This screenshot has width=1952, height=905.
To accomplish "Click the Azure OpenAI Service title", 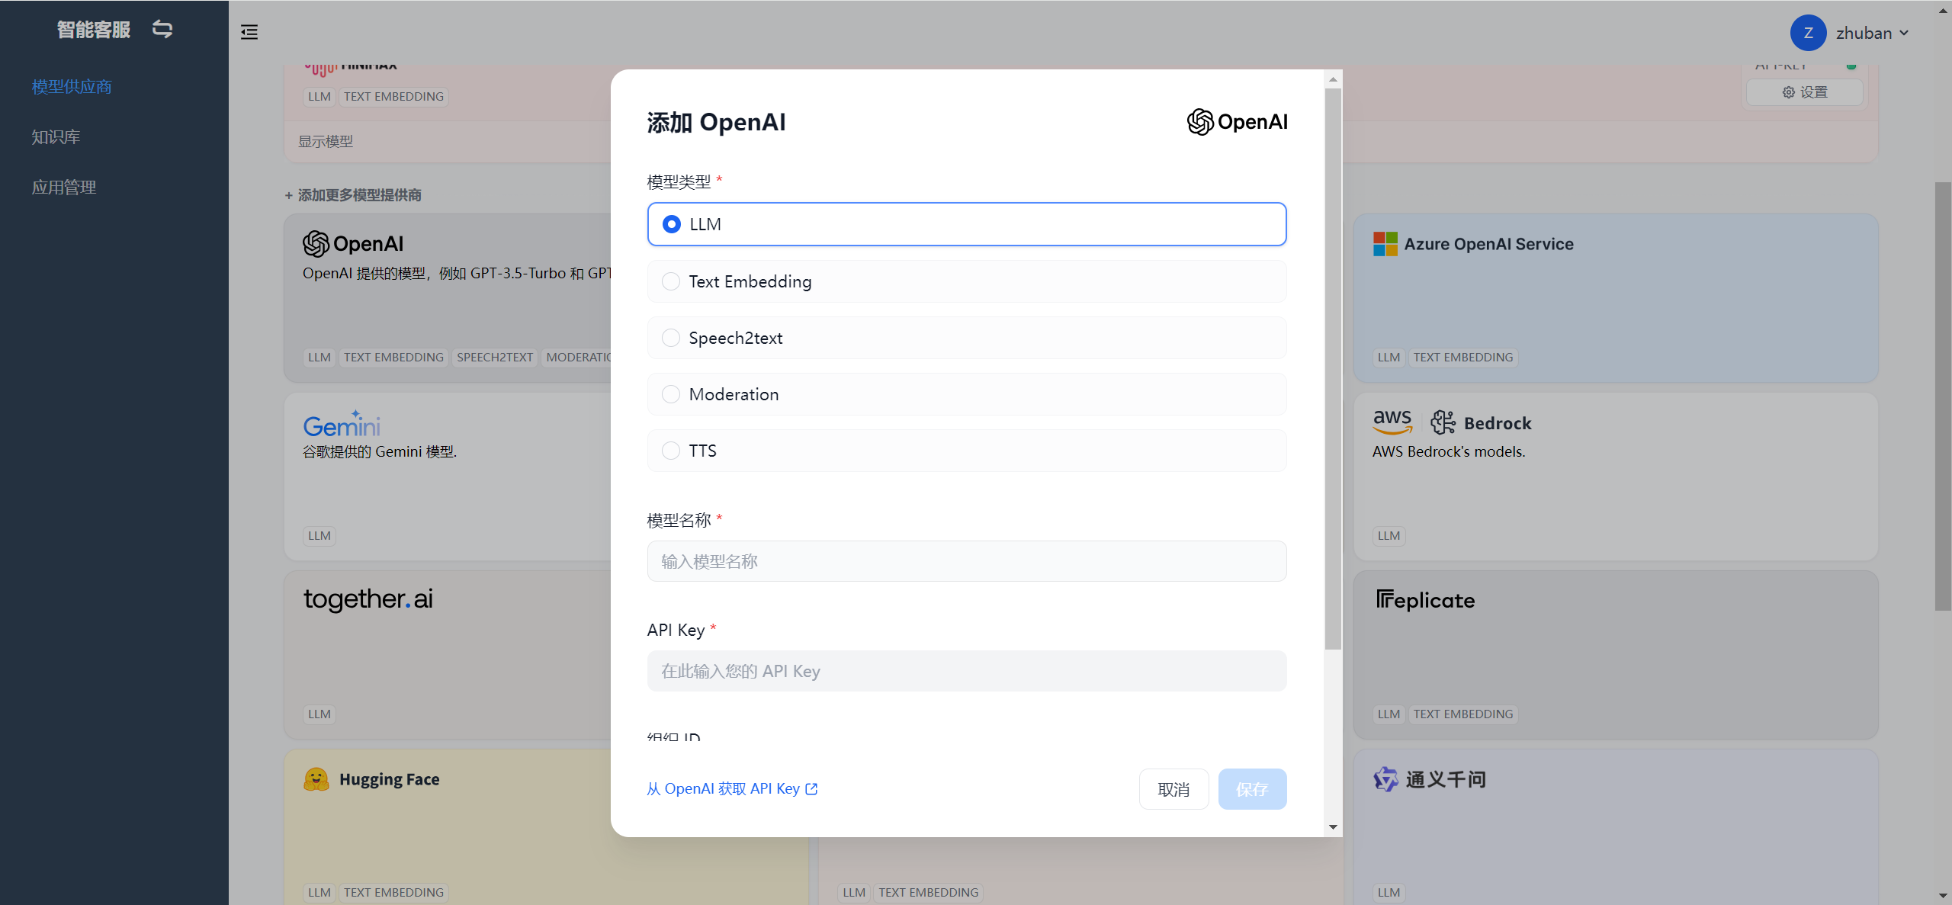I will 1488,244.
